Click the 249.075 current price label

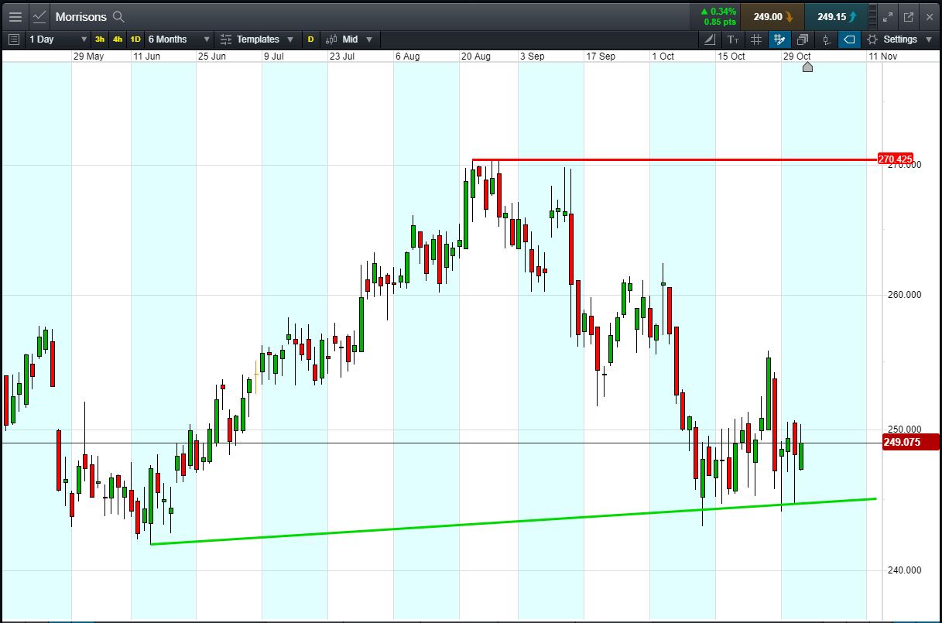coord(911,443)
